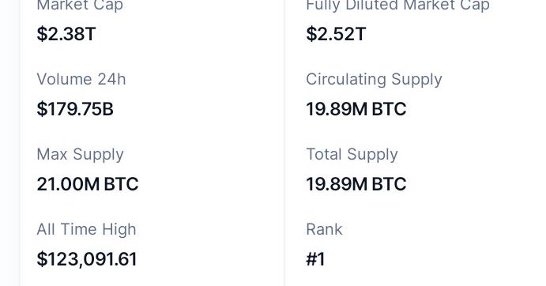
Task: Select the $2.52T fully diluted value
Action: coord(336,34)
